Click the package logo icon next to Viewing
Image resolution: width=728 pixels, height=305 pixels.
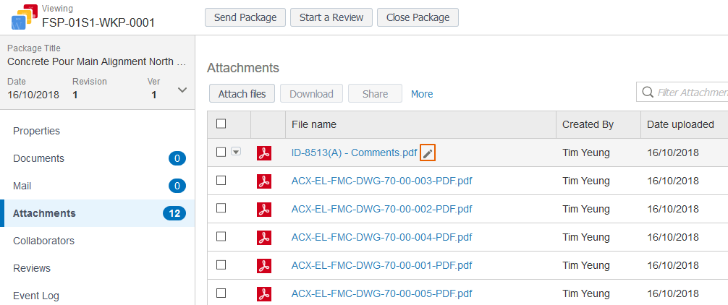(x=24, y=17)
